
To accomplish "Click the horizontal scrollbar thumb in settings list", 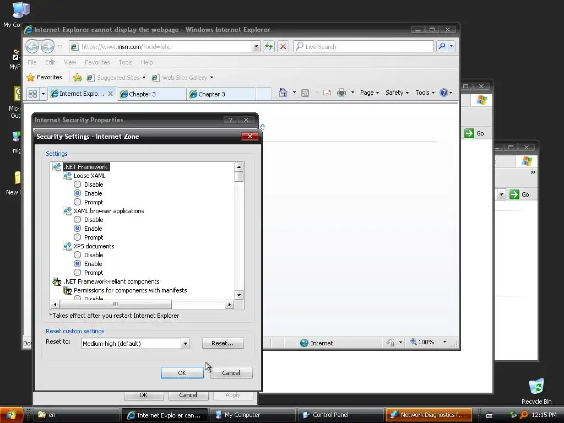I will coord(116,304).
